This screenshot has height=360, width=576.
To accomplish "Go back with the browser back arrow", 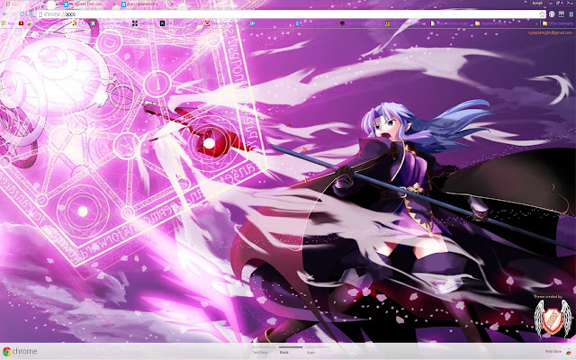I will 4,14.
